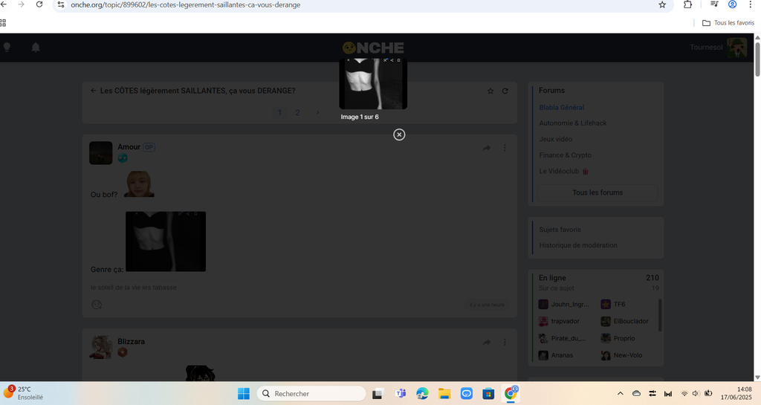Click the 'il y a une heure' timestamp

pos(487,305)
